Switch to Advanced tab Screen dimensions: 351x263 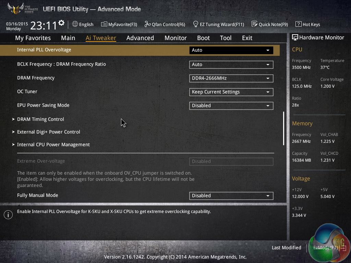pyautogui.click(x=140, y=38)
